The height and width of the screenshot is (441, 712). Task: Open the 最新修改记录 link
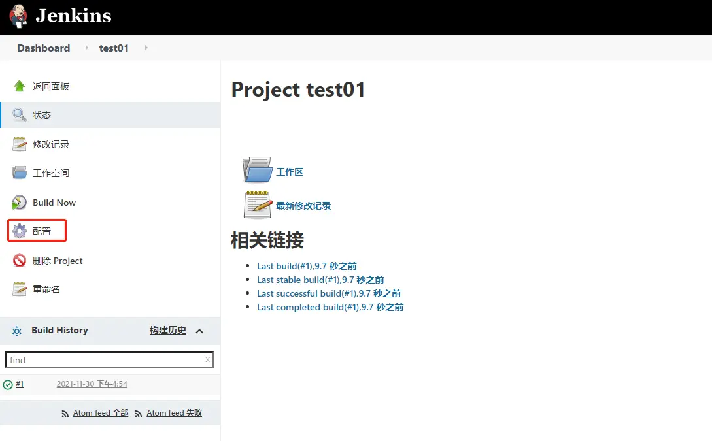click(303, 206)
